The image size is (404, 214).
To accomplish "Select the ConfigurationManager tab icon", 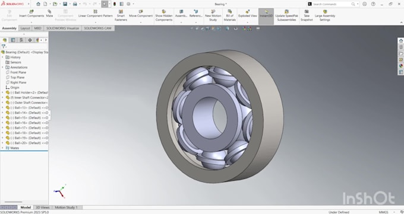I will tap(21, 40).
